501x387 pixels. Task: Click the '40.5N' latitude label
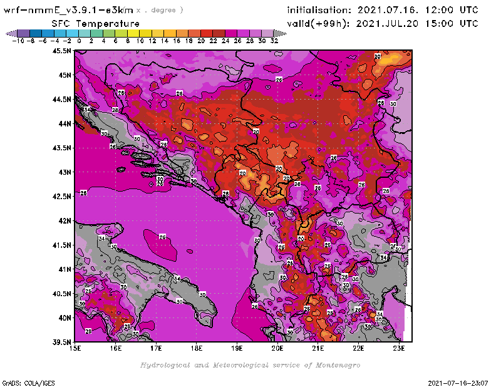[62, 294]
